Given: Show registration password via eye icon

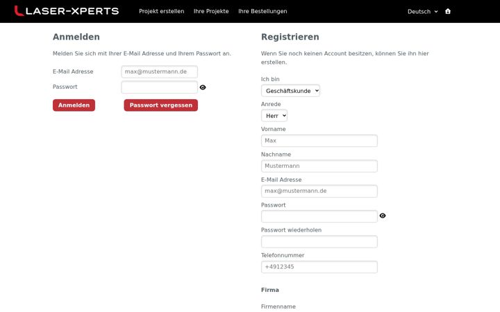Looking at the screenshot, I should pyautogui.click(x=383, y=216).
